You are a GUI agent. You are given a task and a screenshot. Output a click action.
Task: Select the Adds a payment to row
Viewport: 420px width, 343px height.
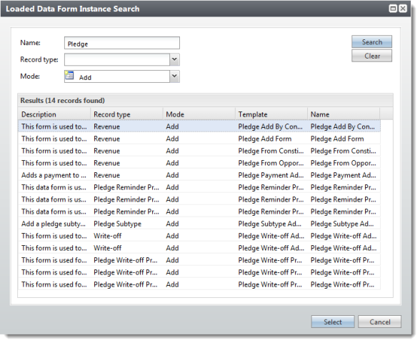pyautogui.click(x=199, y=175)
